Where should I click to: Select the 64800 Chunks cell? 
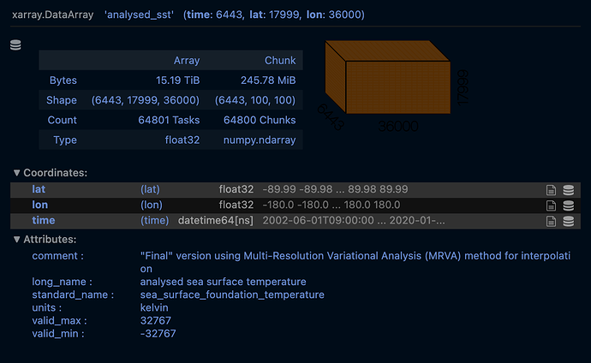coord(260,120)
